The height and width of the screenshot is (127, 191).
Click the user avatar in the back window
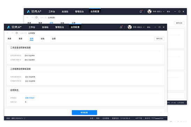(x=150, y=12)
